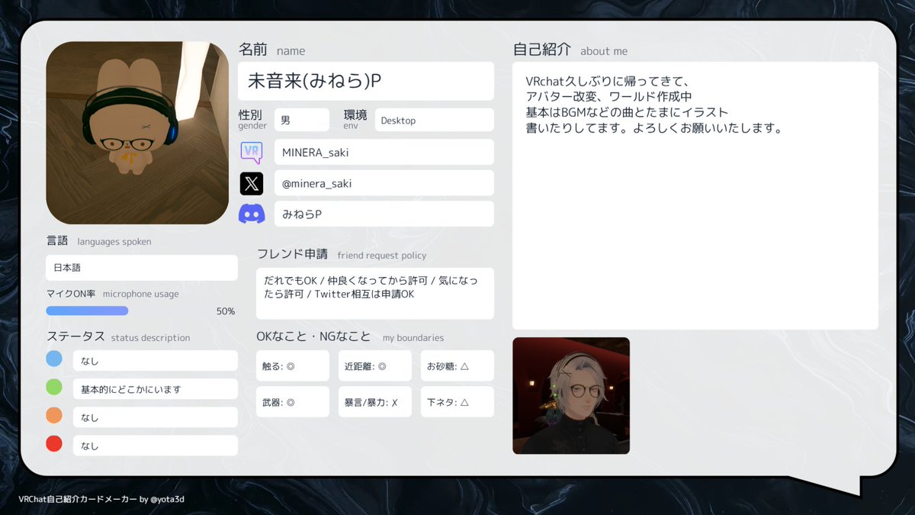915x515 pixels.
Task: Click the orange status field なし
Action: point(156,417)
